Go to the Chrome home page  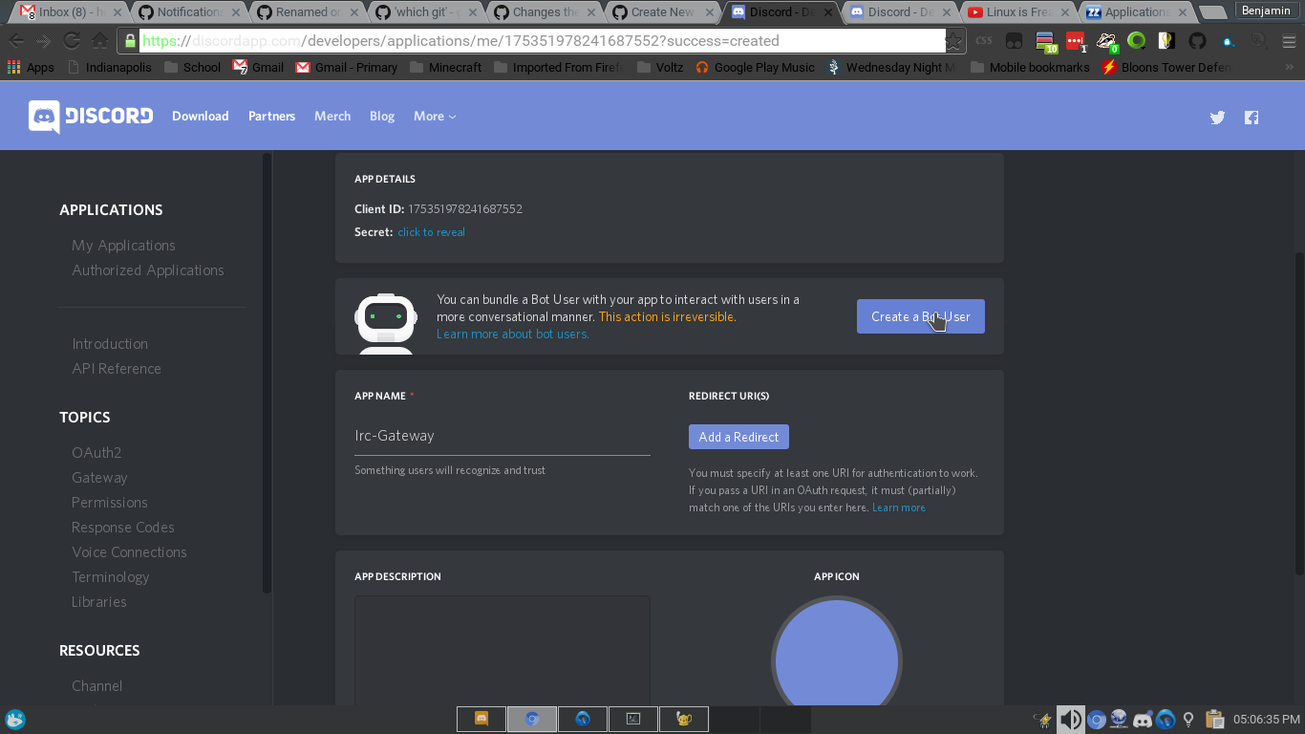click(99, 41)
